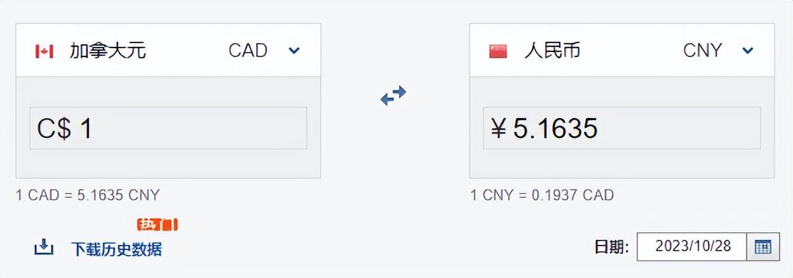Expand the CAD currency dropdown arrow

point(294,51)
